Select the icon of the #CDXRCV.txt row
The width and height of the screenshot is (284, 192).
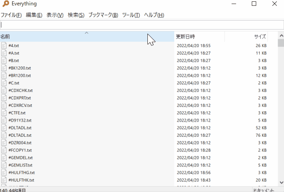click(4, 105)
